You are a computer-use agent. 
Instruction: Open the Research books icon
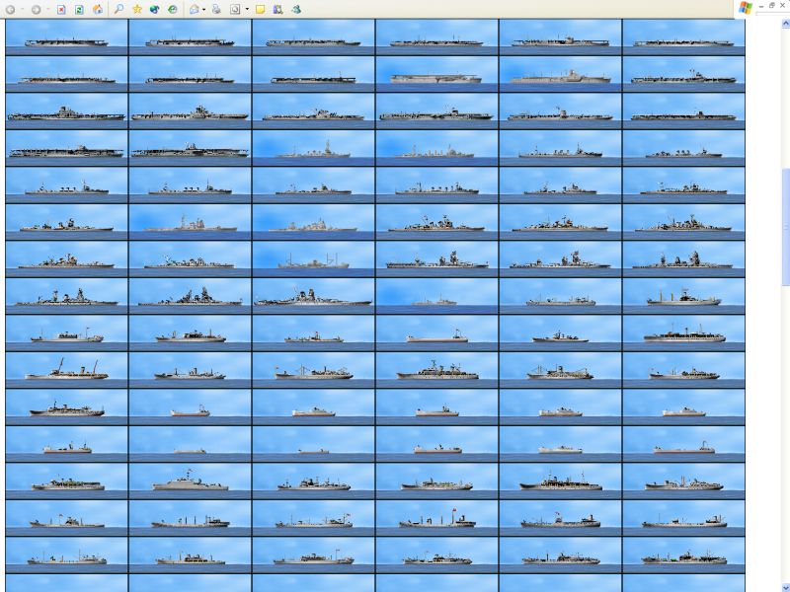(x=278, y=9)
